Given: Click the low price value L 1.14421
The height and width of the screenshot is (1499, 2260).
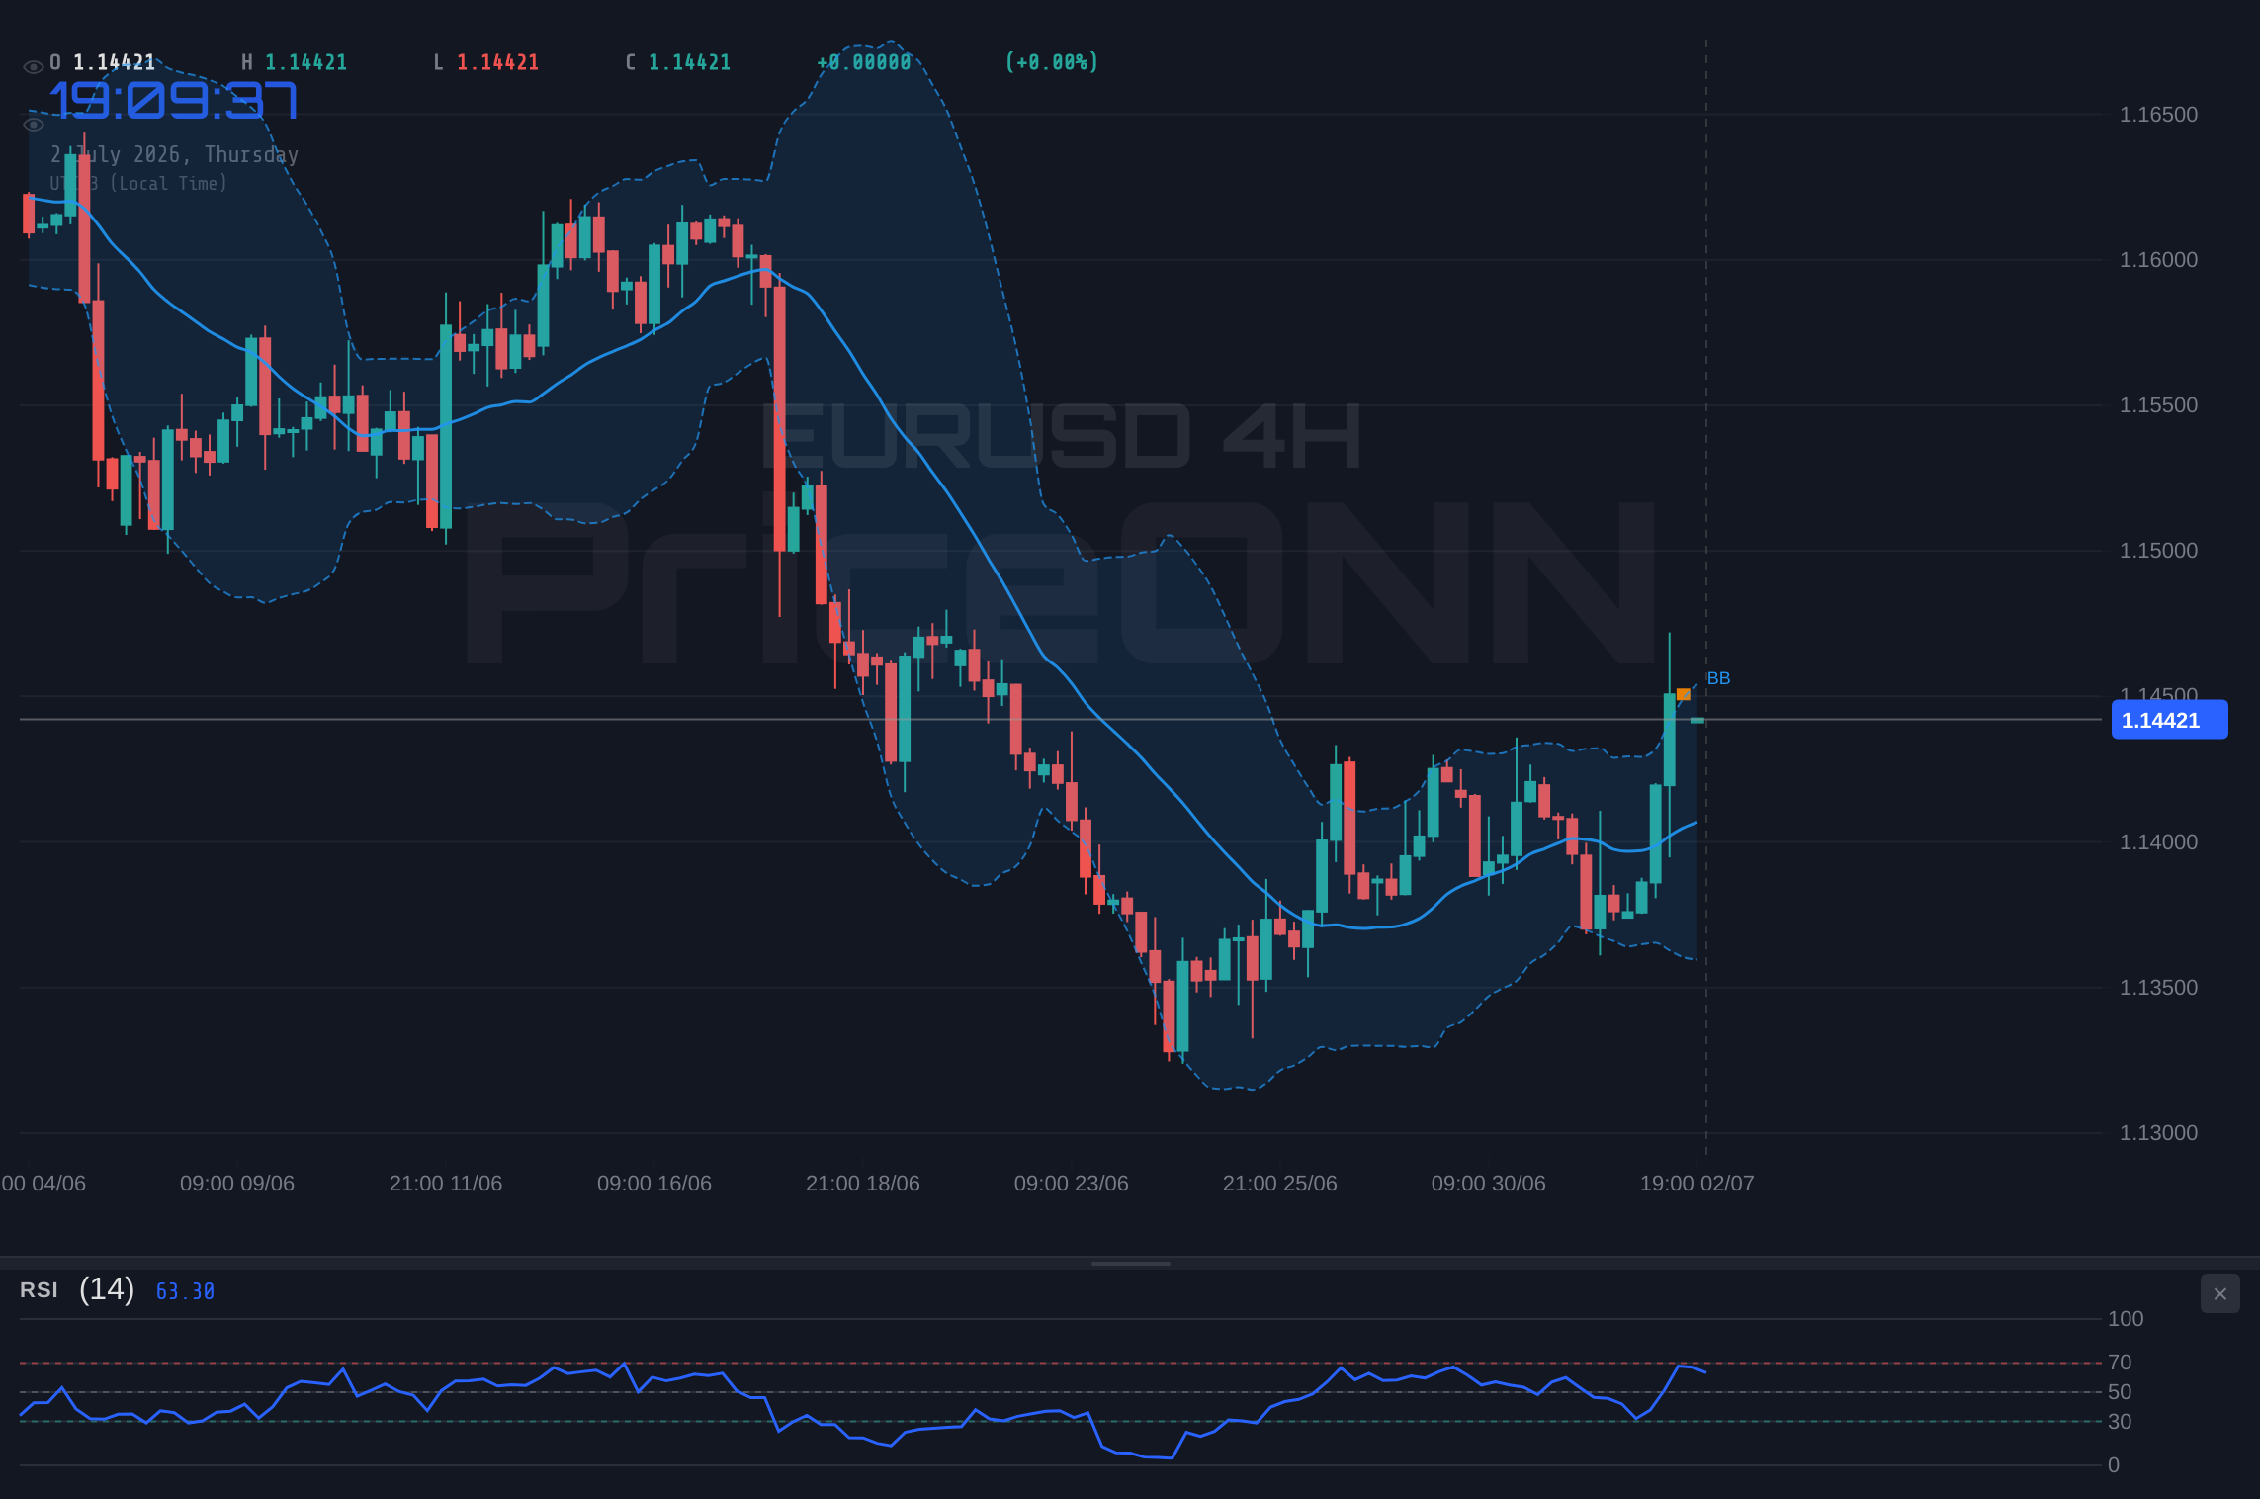Looking at the screenshot, I should tap(486, 62).
